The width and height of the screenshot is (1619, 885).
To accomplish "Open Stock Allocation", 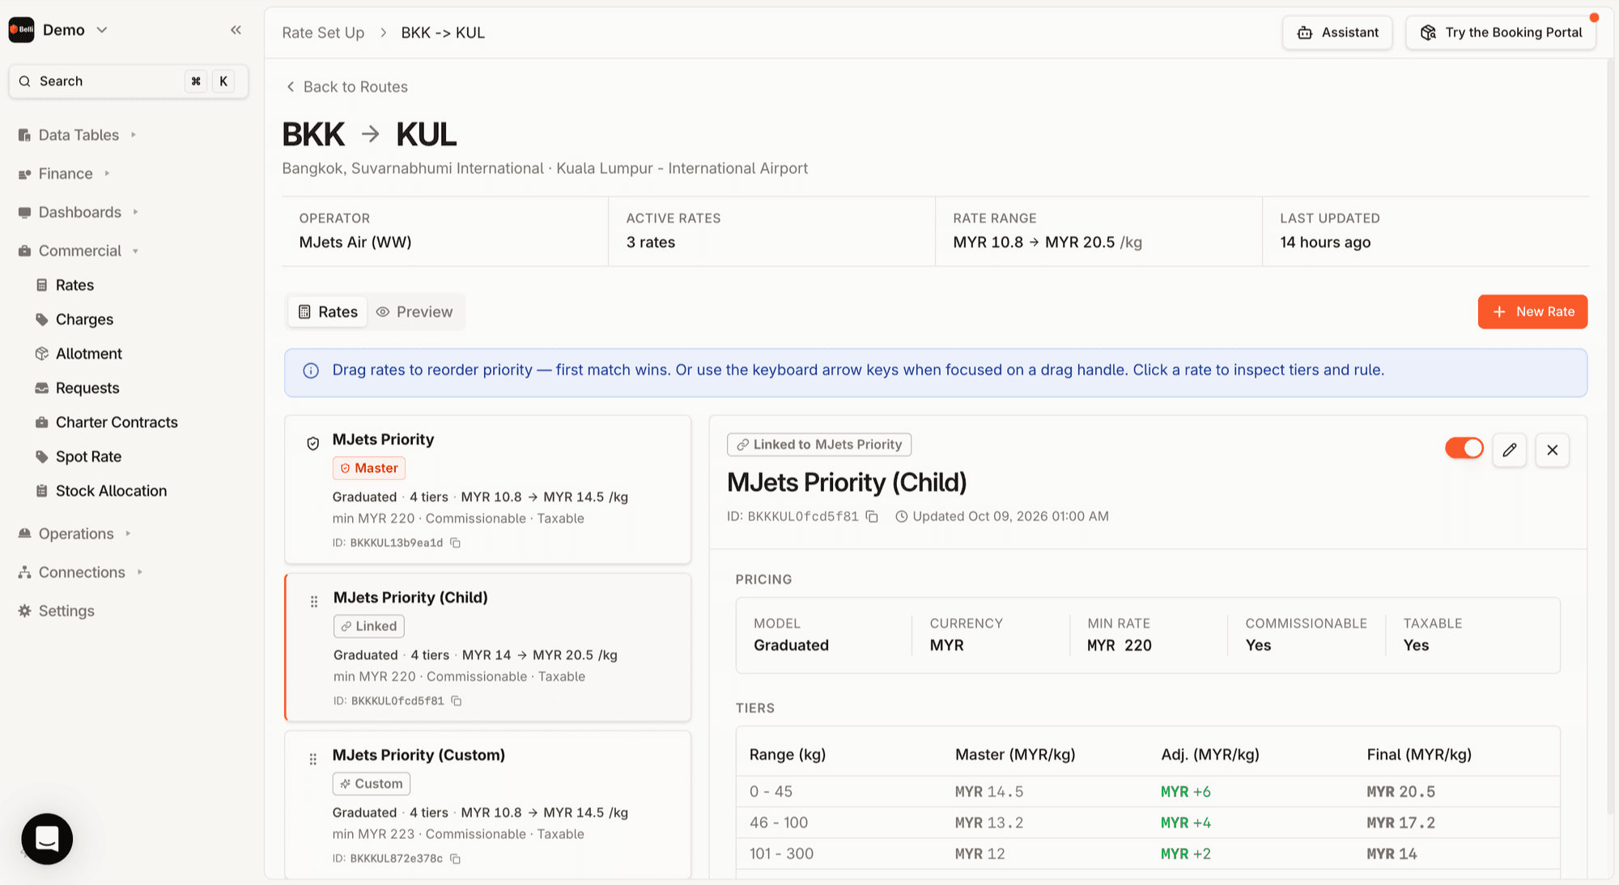I will point(111,491).
